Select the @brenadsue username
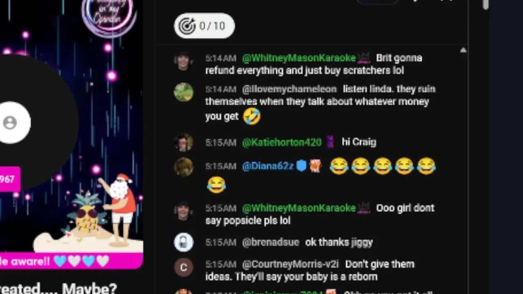The width and height of the screenshot is (523, 294). point(270,242)
